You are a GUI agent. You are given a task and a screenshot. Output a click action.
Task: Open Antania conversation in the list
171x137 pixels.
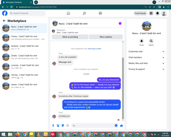(x=24, y=47)
